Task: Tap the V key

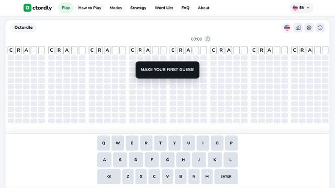Action: [x=167, y=177]
